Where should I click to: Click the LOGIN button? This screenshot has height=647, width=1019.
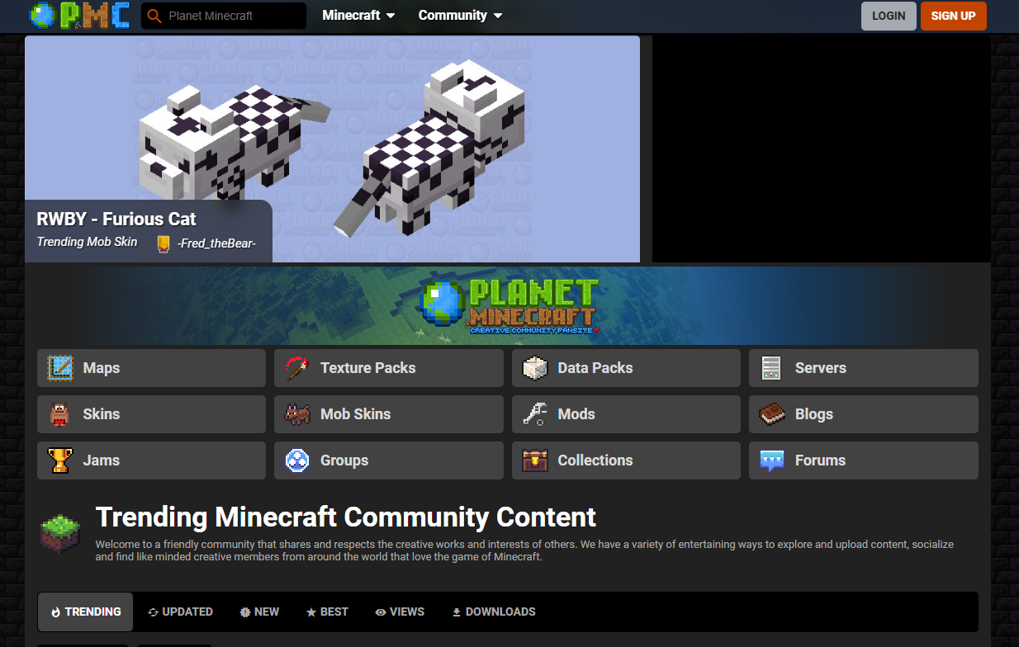click(x=889, y=16)
